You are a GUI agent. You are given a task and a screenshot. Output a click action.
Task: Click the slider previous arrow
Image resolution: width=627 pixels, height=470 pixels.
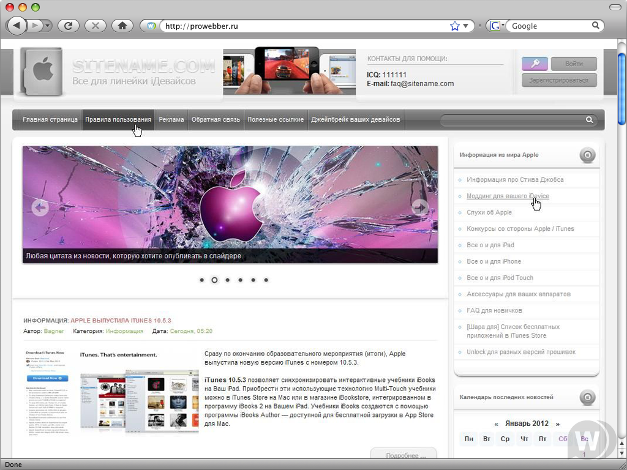(40, 207)
